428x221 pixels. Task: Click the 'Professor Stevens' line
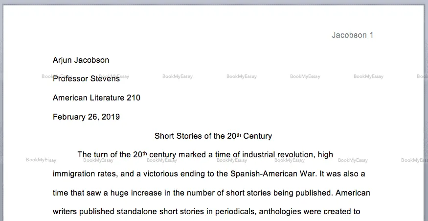click(x=86, y=79)
